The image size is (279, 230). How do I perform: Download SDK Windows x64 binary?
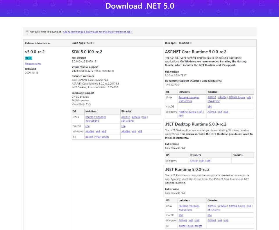coord(134,132)
